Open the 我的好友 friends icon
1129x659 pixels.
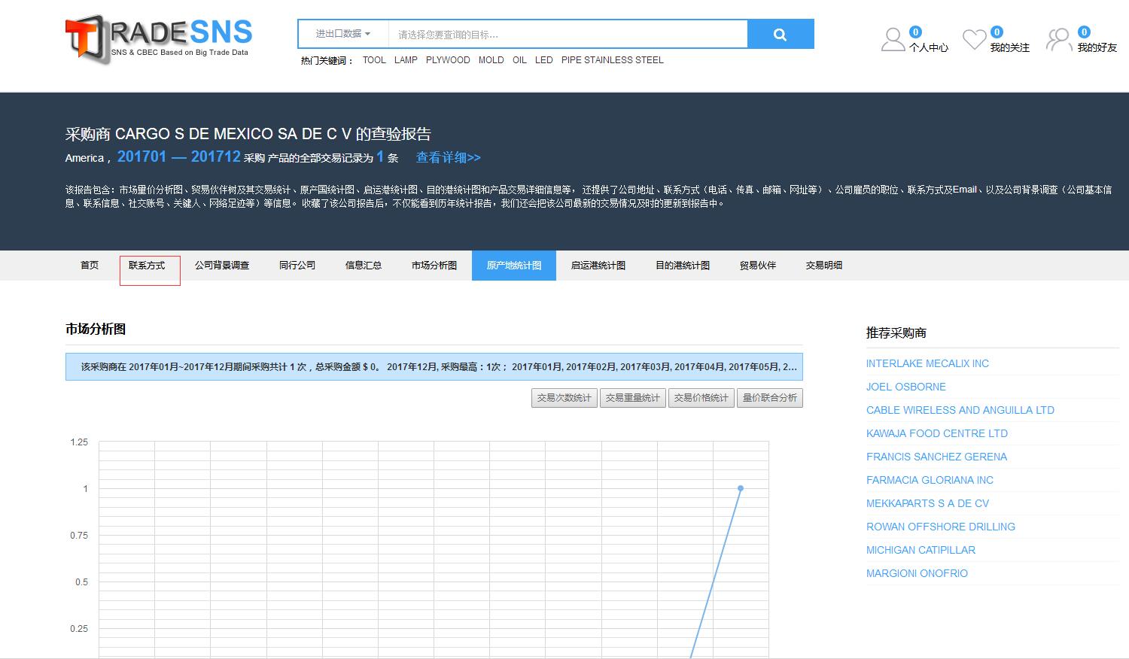click(x=1059, y=39)
